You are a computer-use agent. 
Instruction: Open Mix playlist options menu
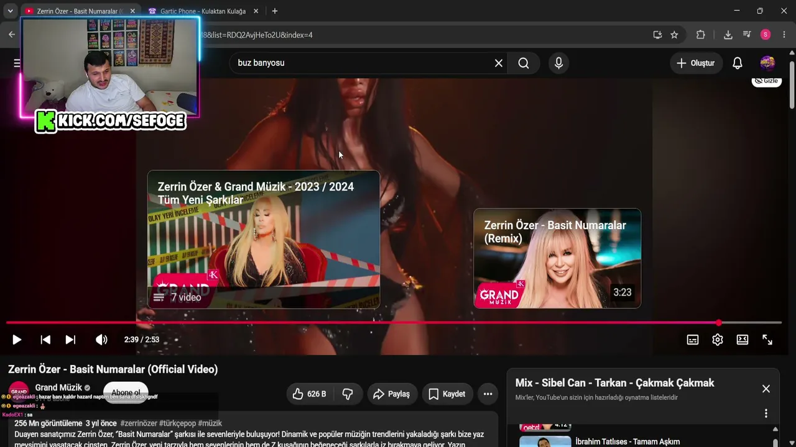[766, 413]
